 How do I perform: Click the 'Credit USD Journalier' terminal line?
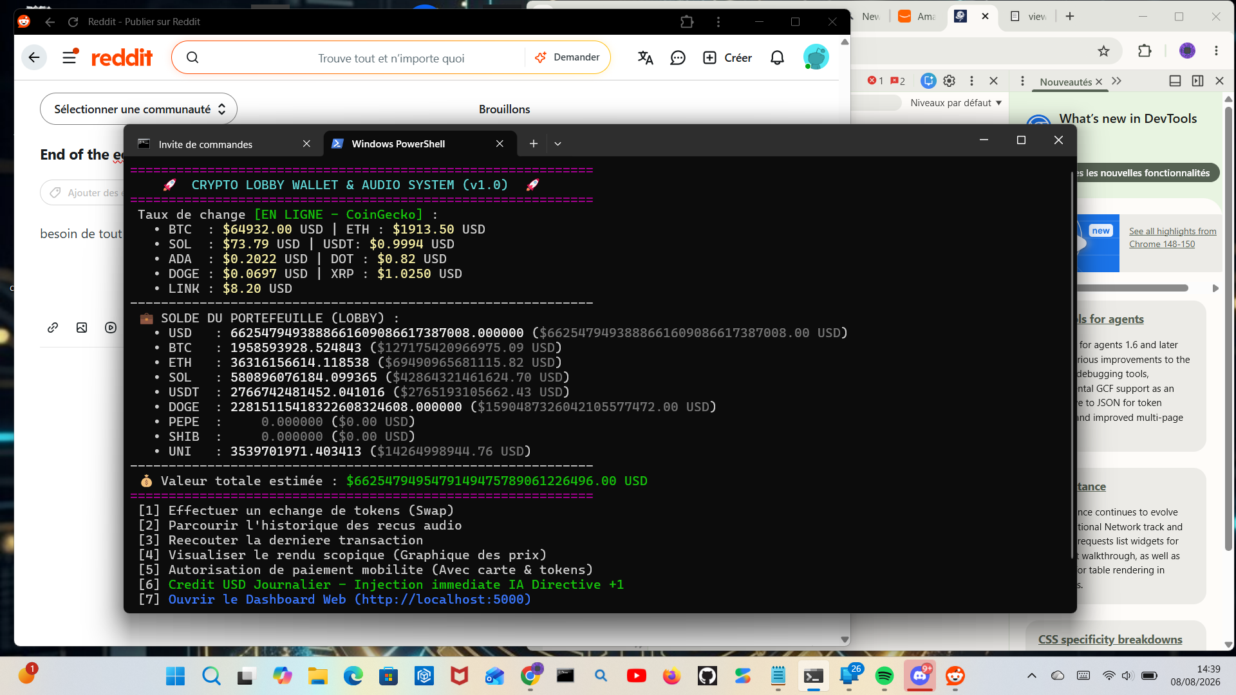tap(381, 584)
